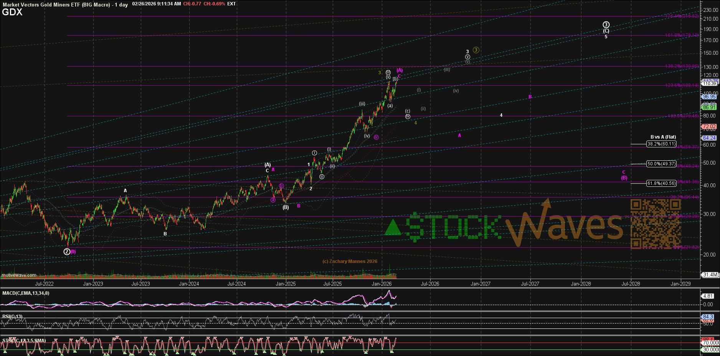Open the RSI(C,13) study label
This screenshot has height=356, width=720.
tap(12, 317)
